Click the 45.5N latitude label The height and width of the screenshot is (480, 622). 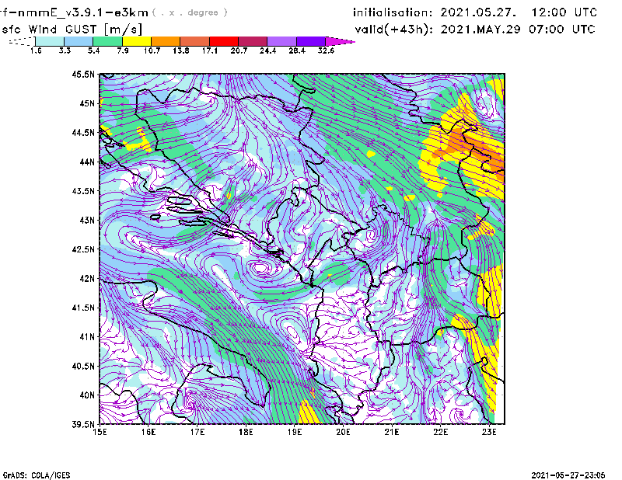[x=83, y=74]
